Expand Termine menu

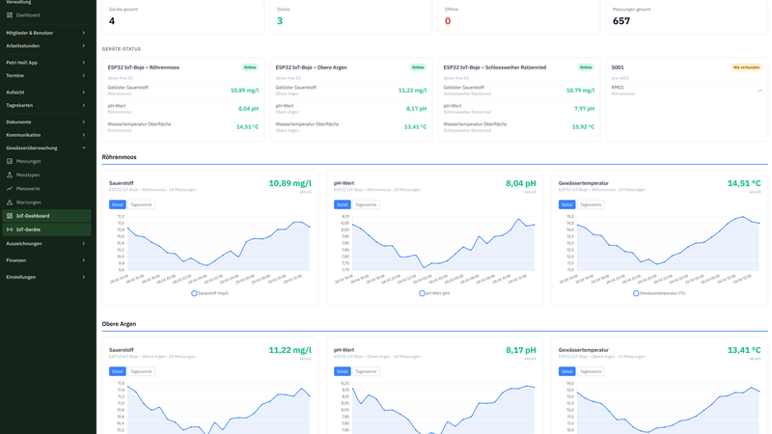45,76
